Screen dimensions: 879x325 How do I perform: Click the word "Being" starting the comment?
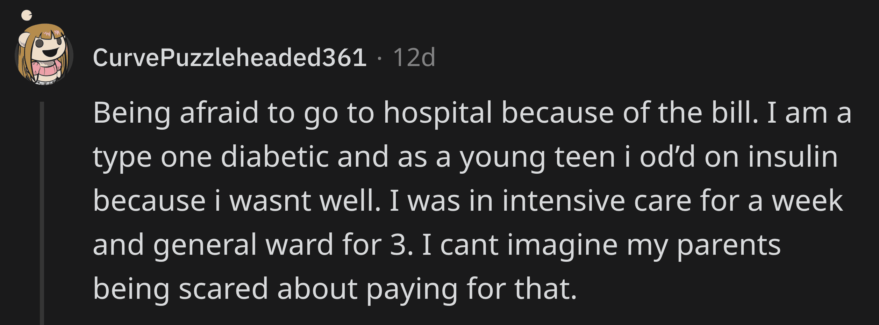[x=131, y=113]
